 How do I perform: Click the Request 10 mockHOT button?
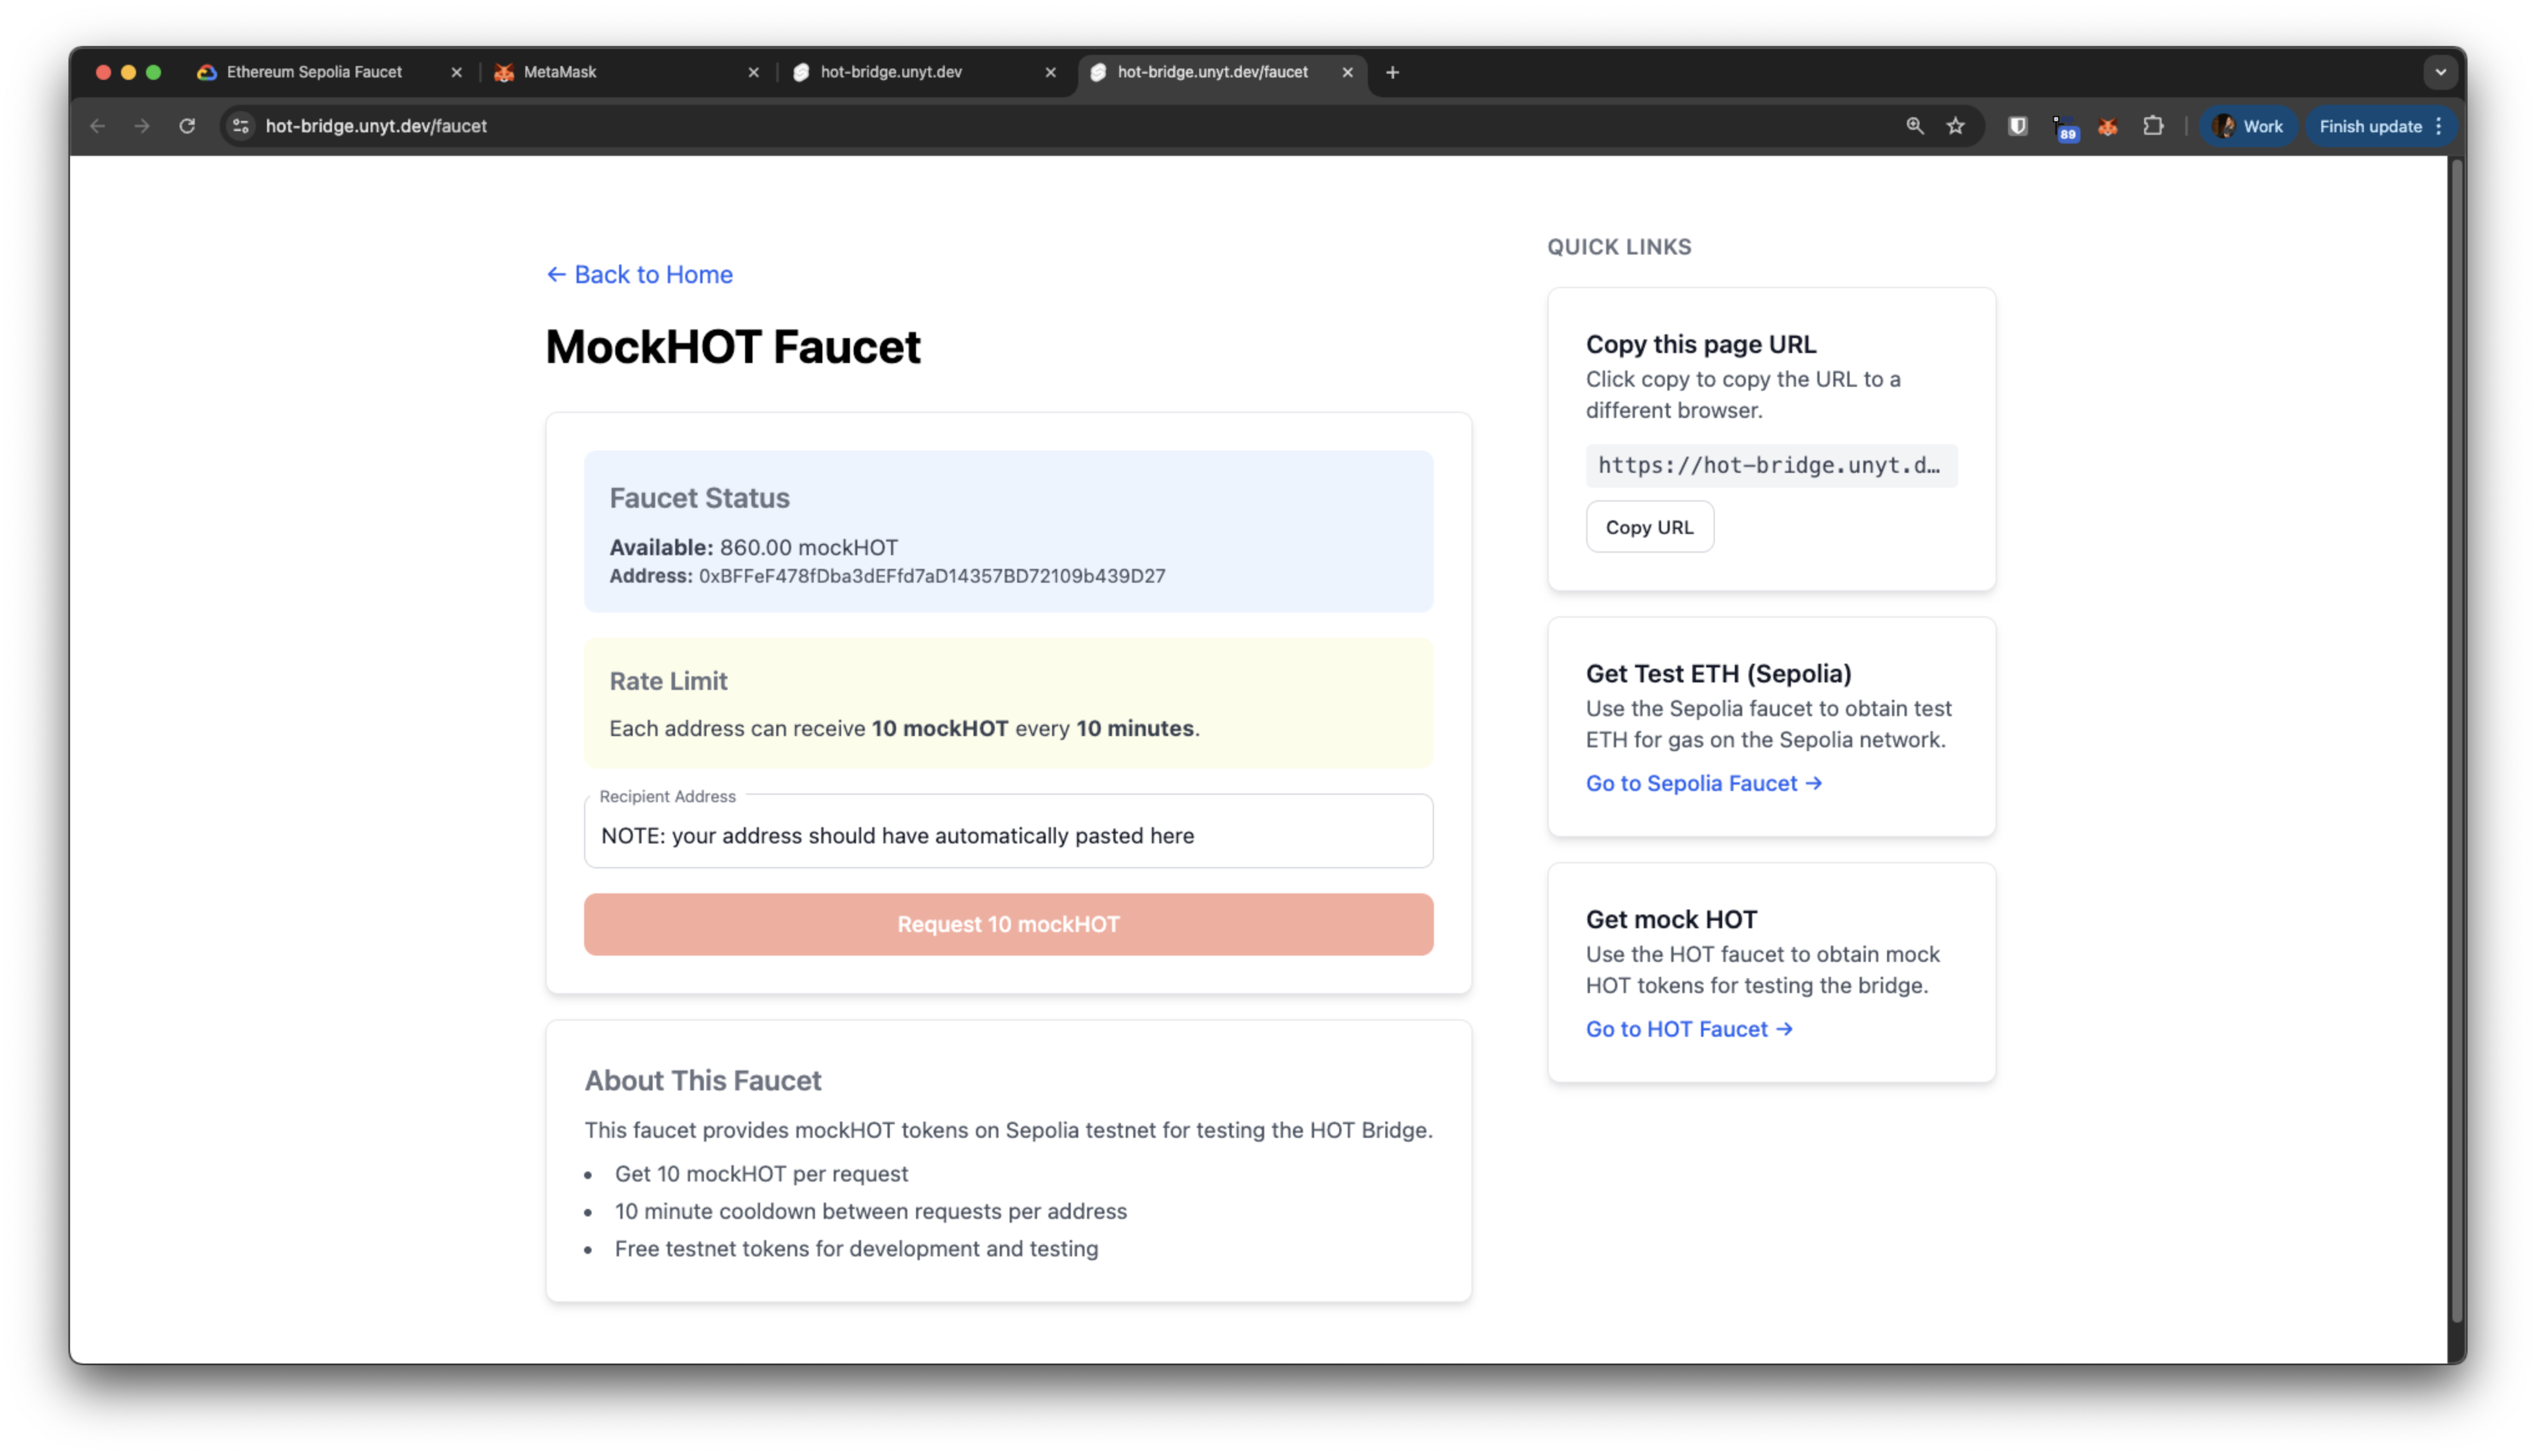1007,924
